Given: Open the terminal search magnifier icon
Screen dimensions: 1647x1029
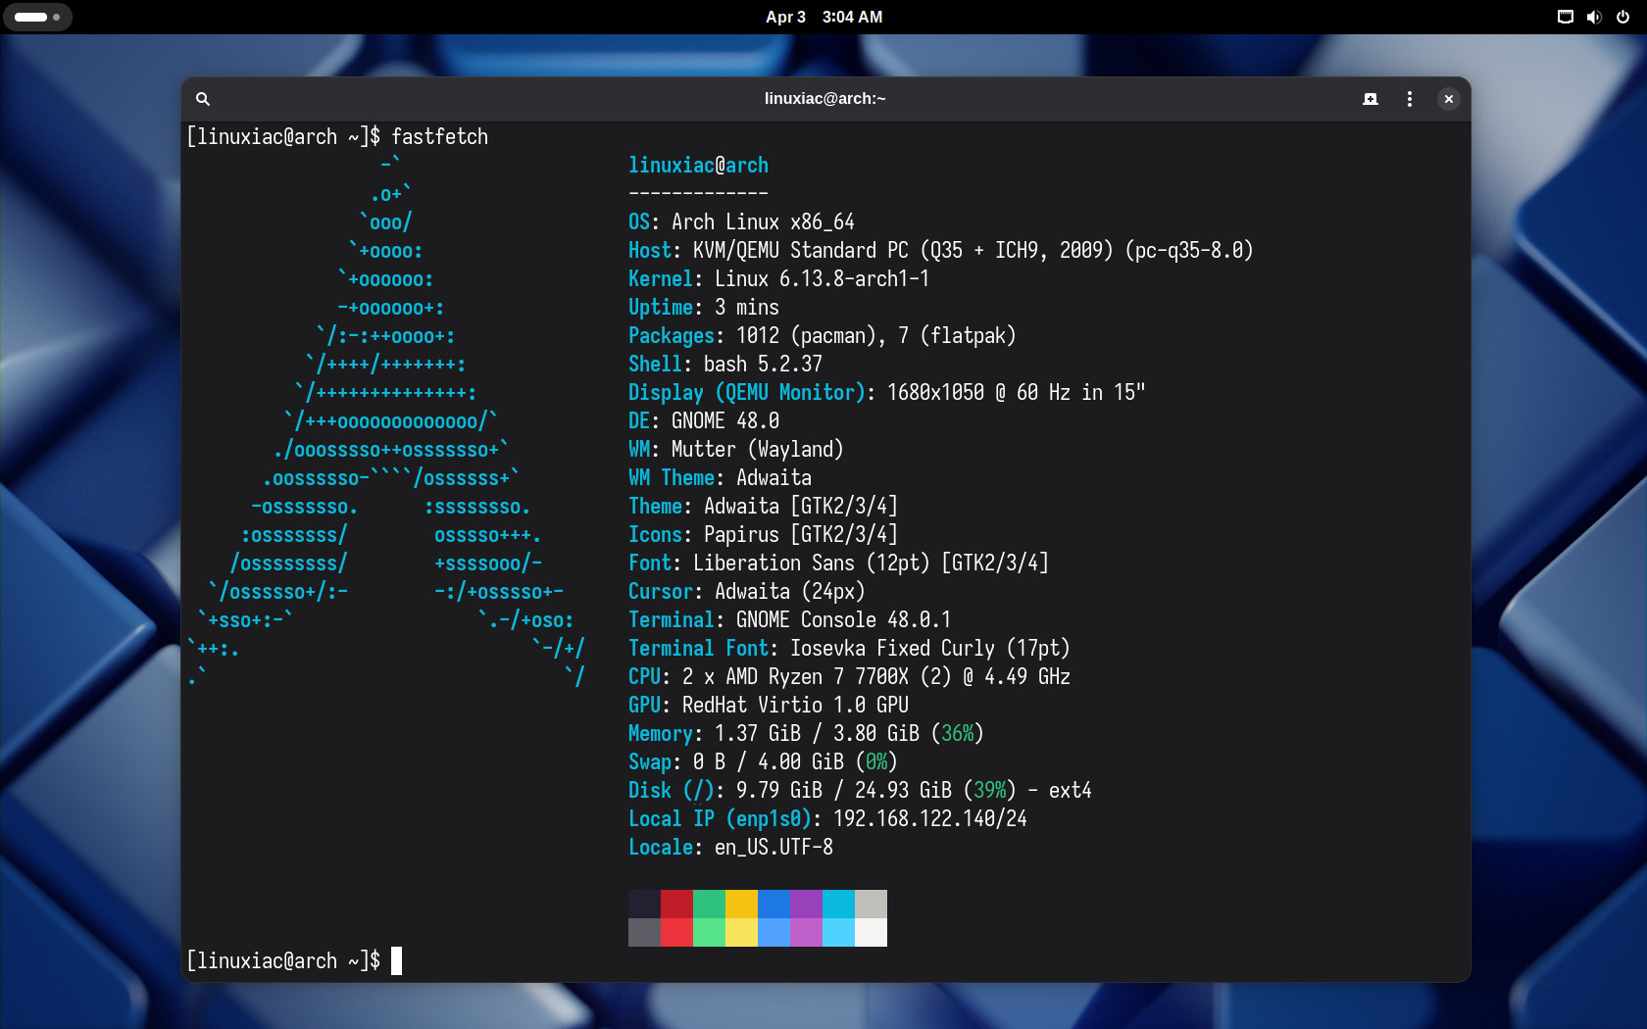Looking at the screenshot, I should (x=203, y=99).
